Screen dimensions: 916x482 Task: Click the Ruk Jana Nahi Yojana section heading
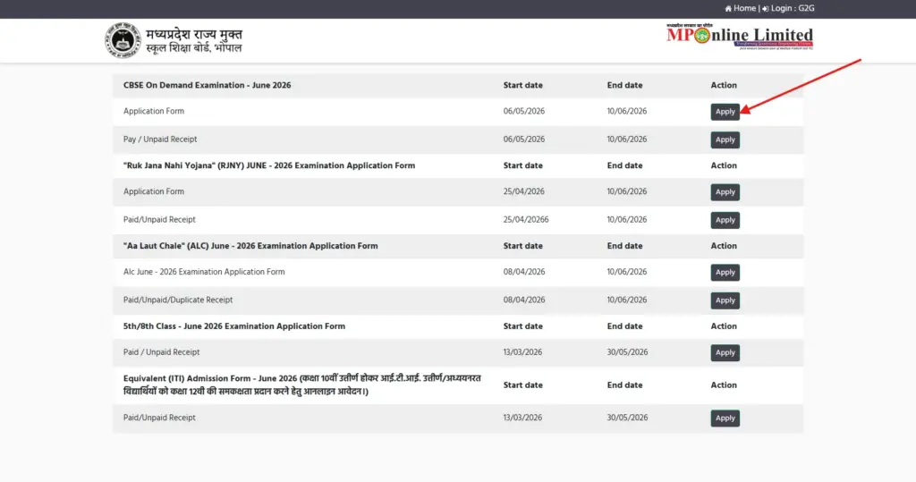pyautogui.click(x=268, y=166)
